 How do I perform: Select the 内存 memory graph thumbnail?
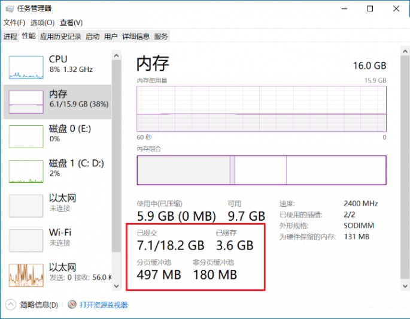tap(26, 101)
